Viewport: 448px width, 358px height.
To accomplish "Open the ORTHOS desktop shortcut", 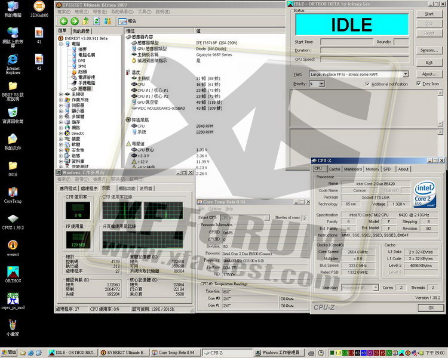I will [x=13, y=274].
